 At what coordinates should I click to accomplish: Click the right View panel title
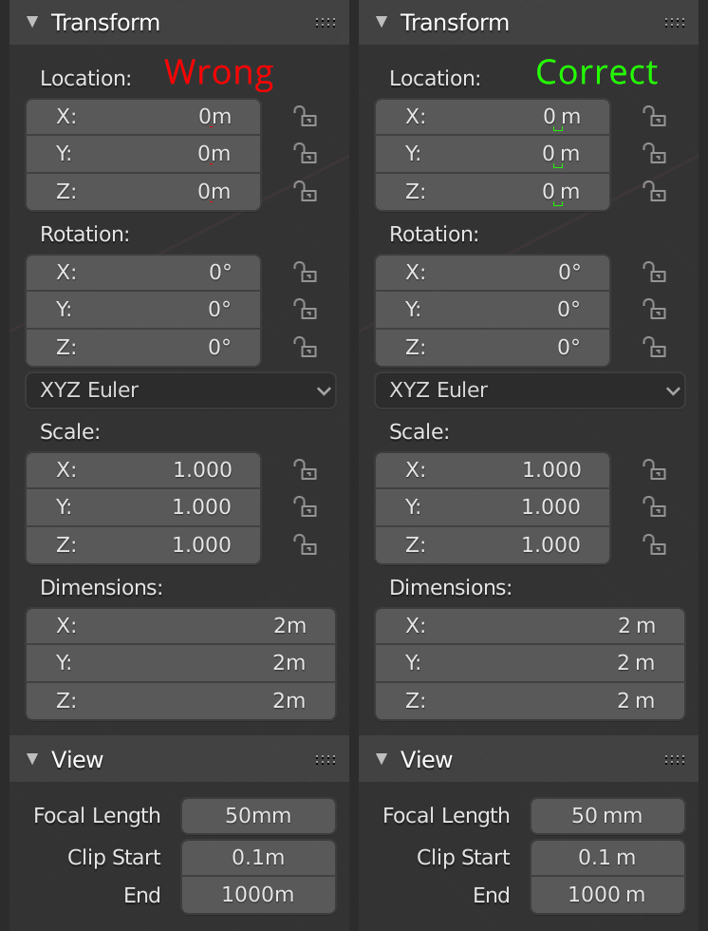(426, 759)
